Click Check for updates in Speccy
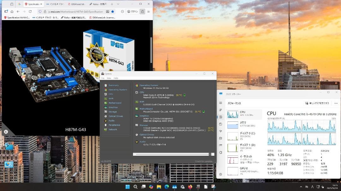Image resolution: width=341 pixels, height=191 pixels. (x=204, y=161)
